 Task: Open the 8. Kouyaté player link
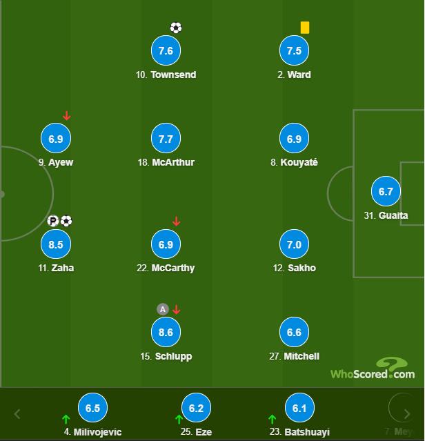(x=294, y=162)
